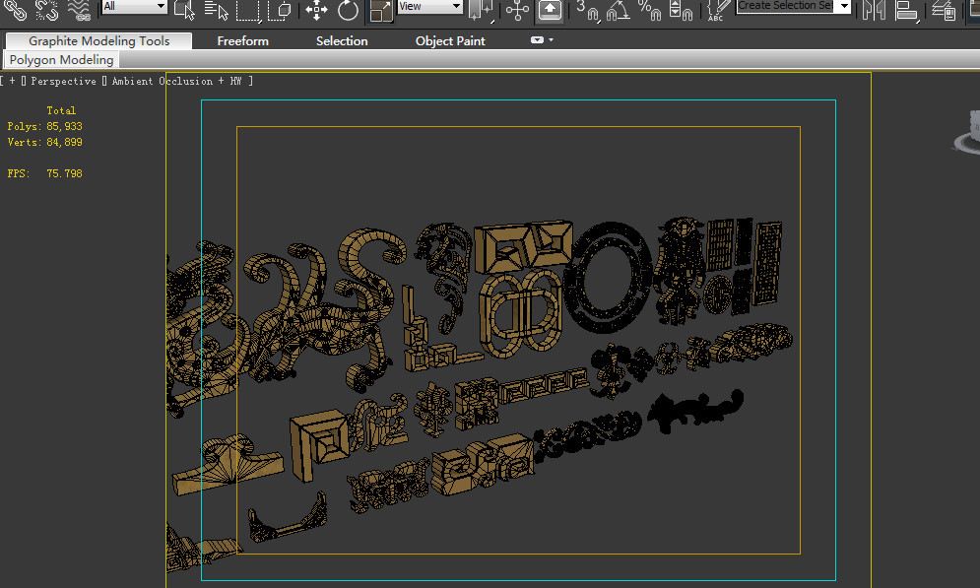Toggle Angle Snap

619,10
